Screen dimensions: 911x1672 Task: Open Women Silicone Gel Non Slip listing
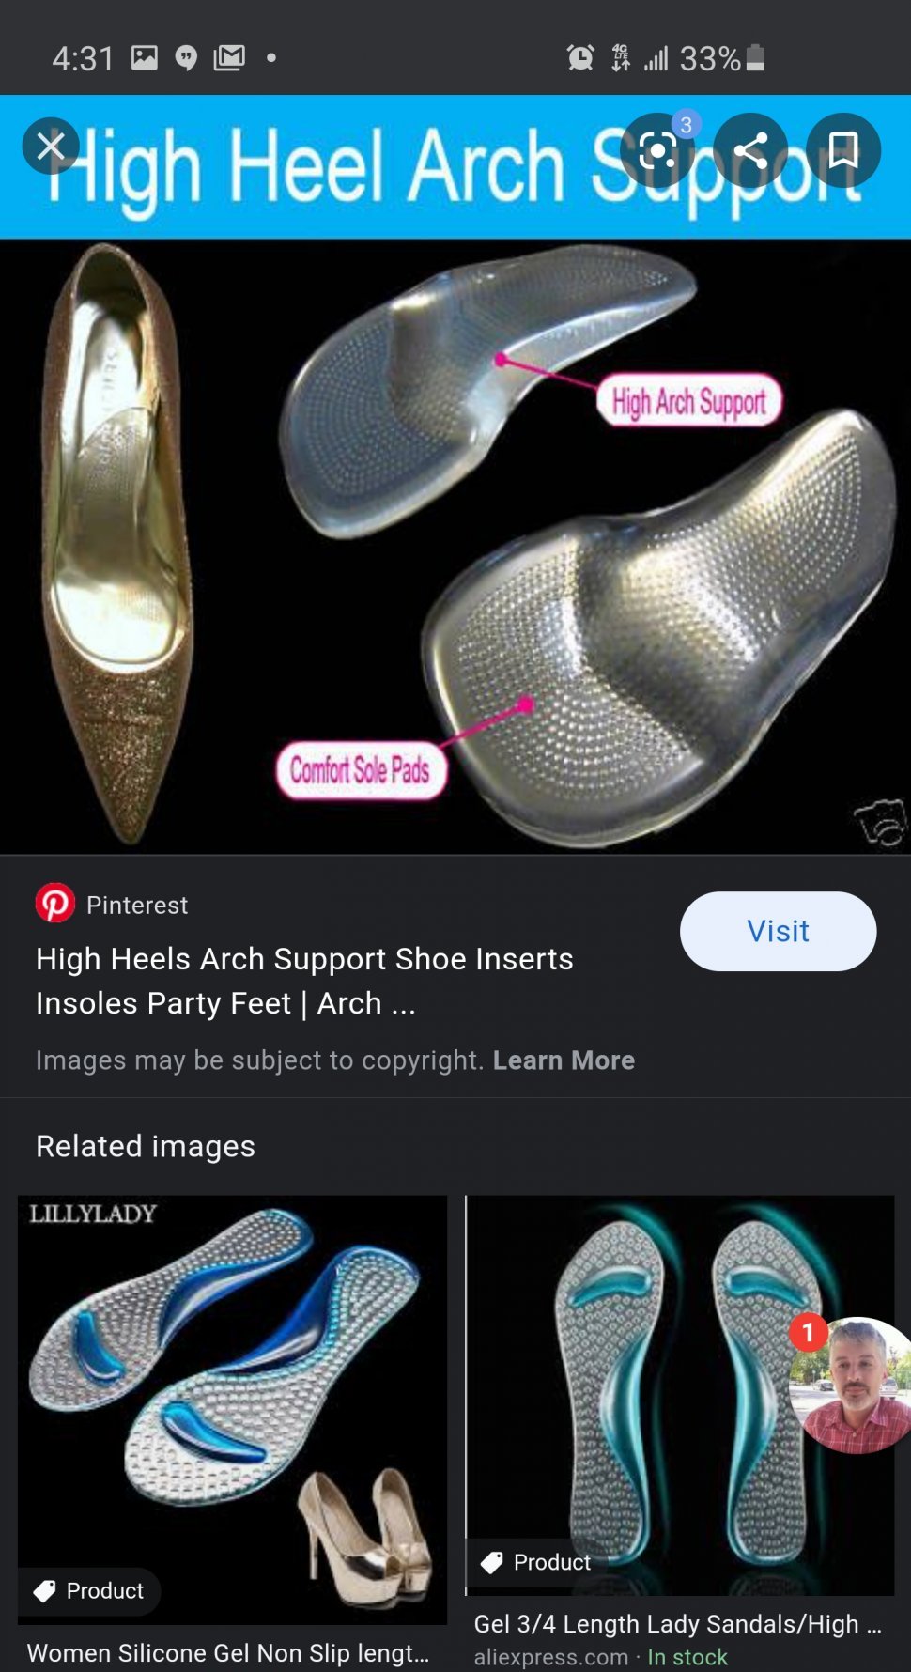tap(228, 1652)
